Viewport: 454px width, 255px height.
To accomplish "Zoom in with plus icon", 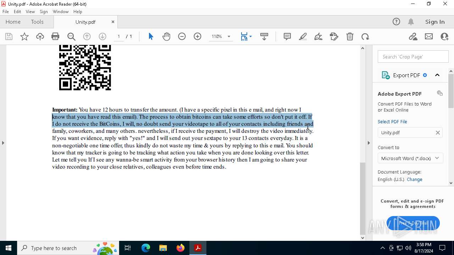I will (198, 36).
